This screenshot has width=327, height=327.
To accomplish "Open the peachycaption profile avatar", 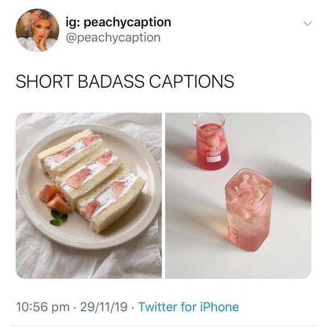I will [x=37, y=30].
